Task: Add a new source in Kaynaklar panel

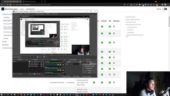Action: pos(30,74)
